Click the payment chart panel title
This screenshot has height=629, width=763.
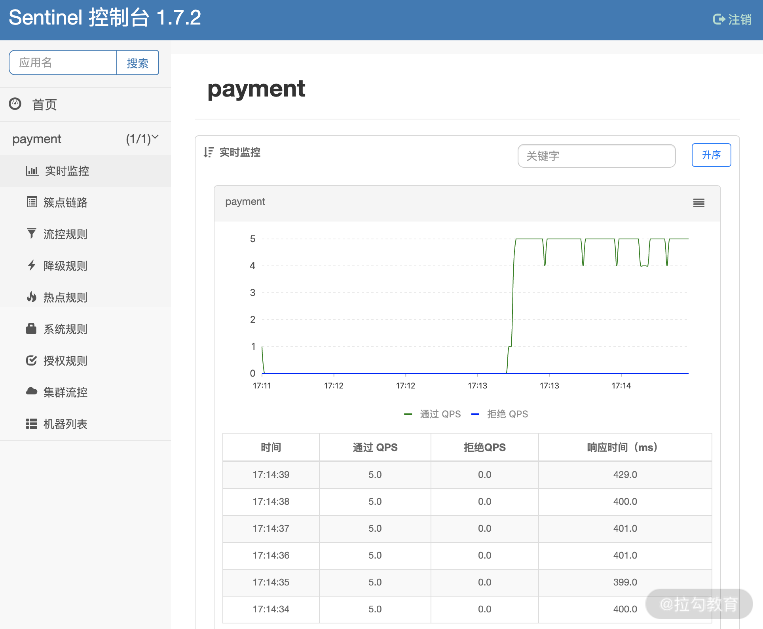point(245,202)
